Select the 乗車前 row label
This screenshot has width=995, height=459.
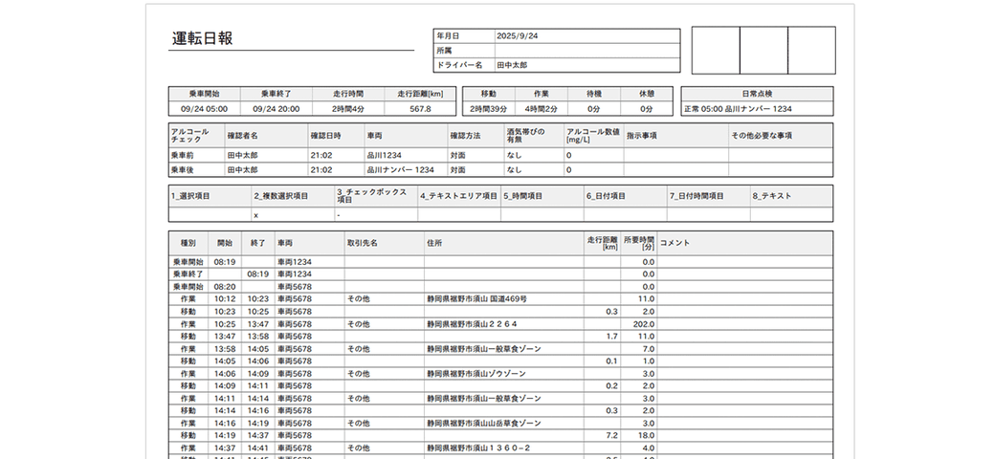point(182,155)
